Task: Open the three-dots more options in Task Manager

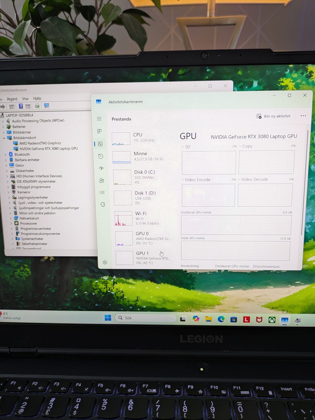Action: tap(303, 116)
